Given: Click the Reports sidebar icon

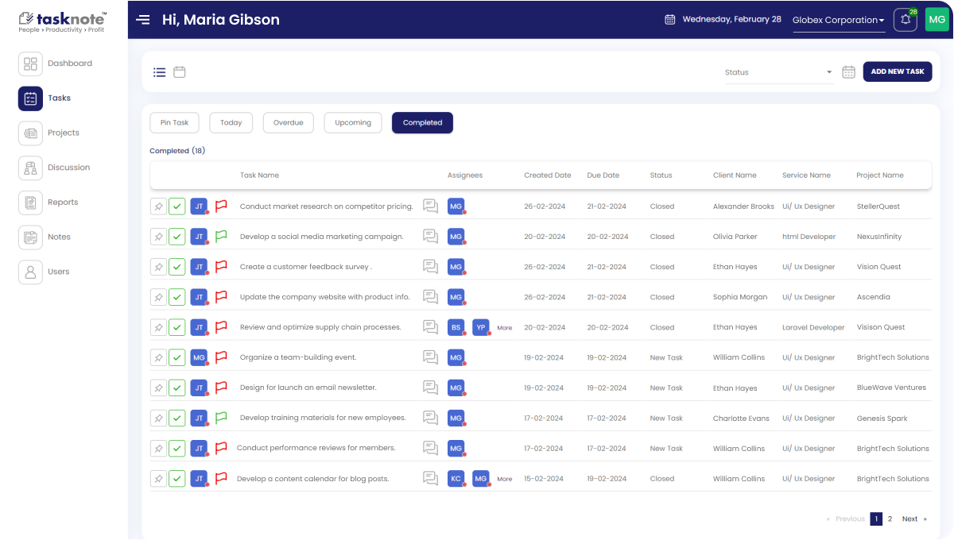Looking at the screenshot, I should 30,202.
